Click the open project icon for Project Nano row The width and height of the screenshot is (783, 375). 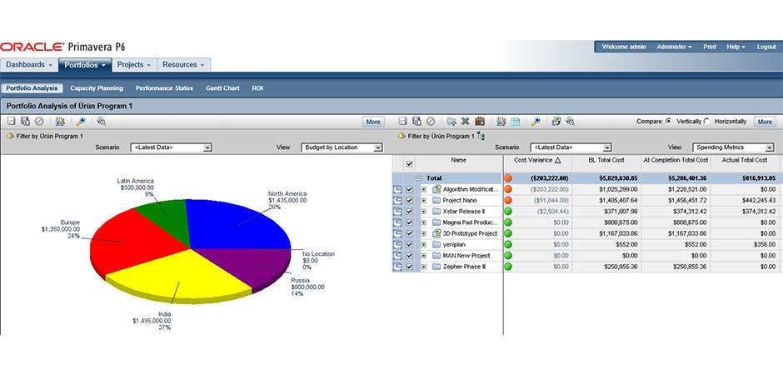point(397,200)
